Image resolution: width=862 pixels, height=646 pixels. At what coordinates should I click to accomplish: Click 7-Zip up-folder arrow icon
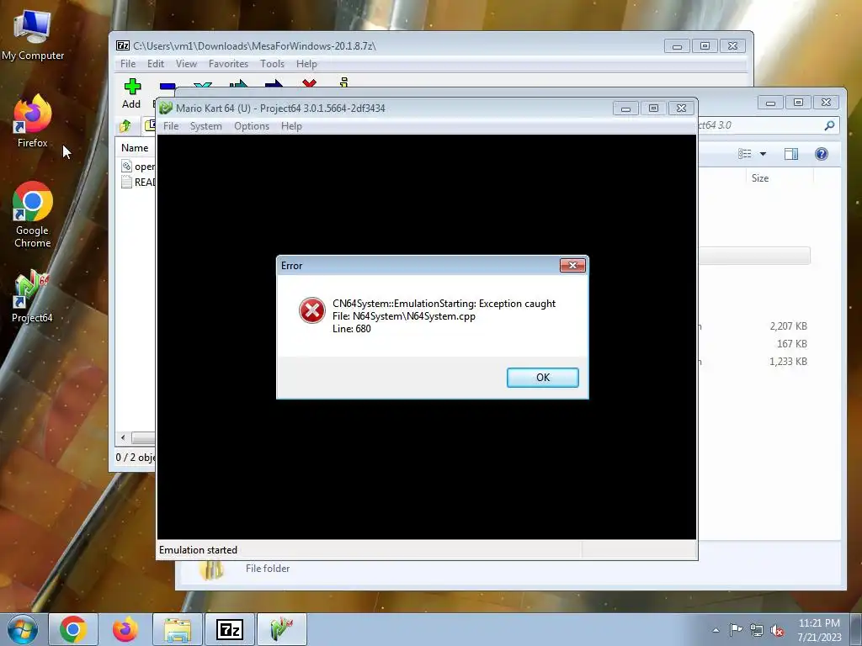tap(125, 126)
